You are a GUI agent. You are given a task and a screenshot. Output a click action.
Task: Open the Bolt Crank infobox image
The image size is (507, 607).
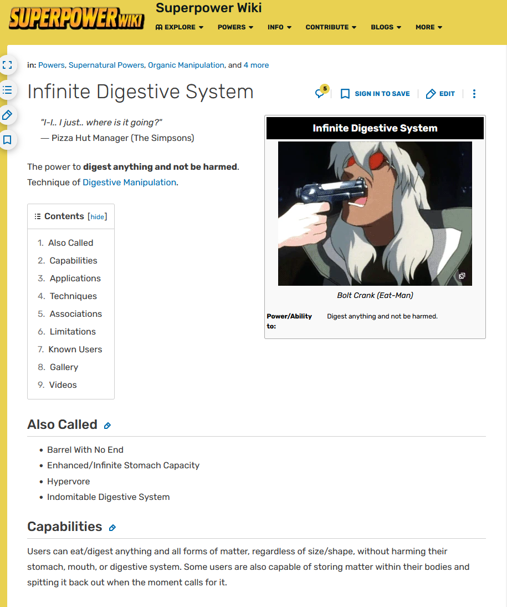[x=375, y=213]
